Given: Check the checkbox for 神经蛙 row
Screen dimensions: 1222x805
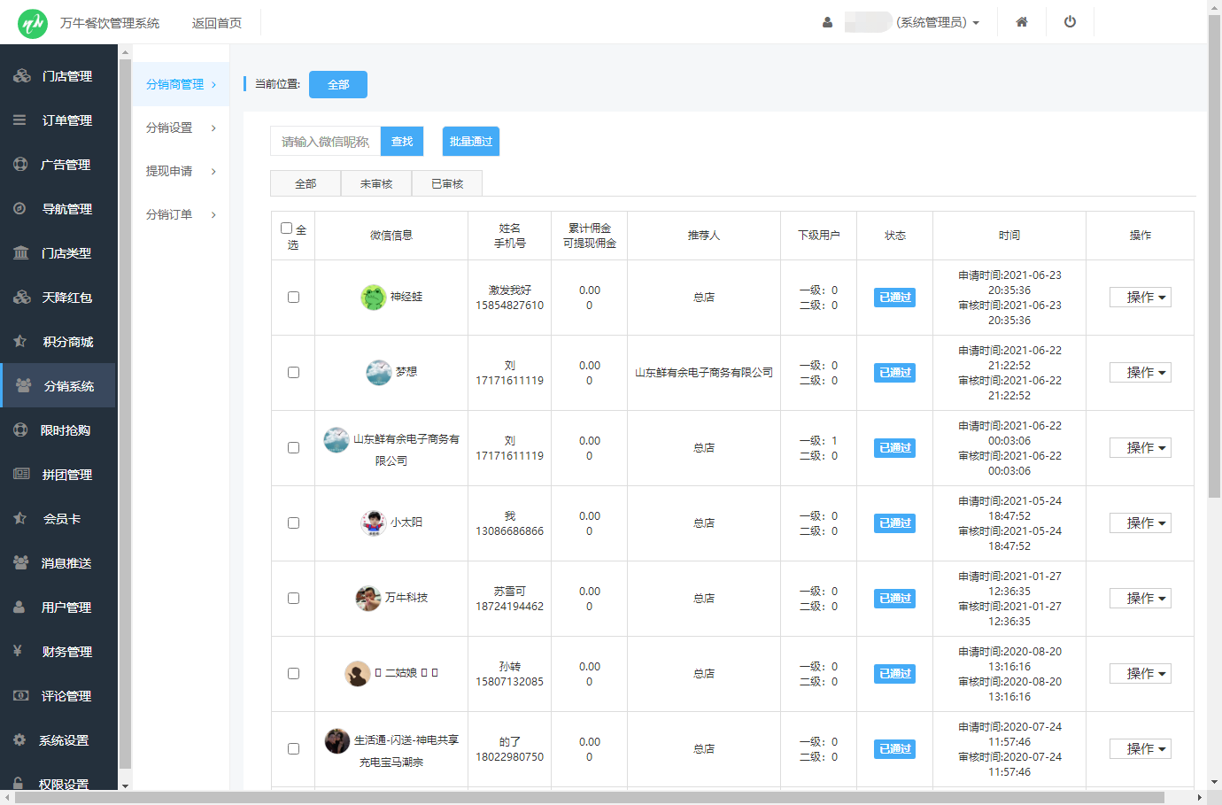Looking at the screenshot, I should tap(293, 298).
